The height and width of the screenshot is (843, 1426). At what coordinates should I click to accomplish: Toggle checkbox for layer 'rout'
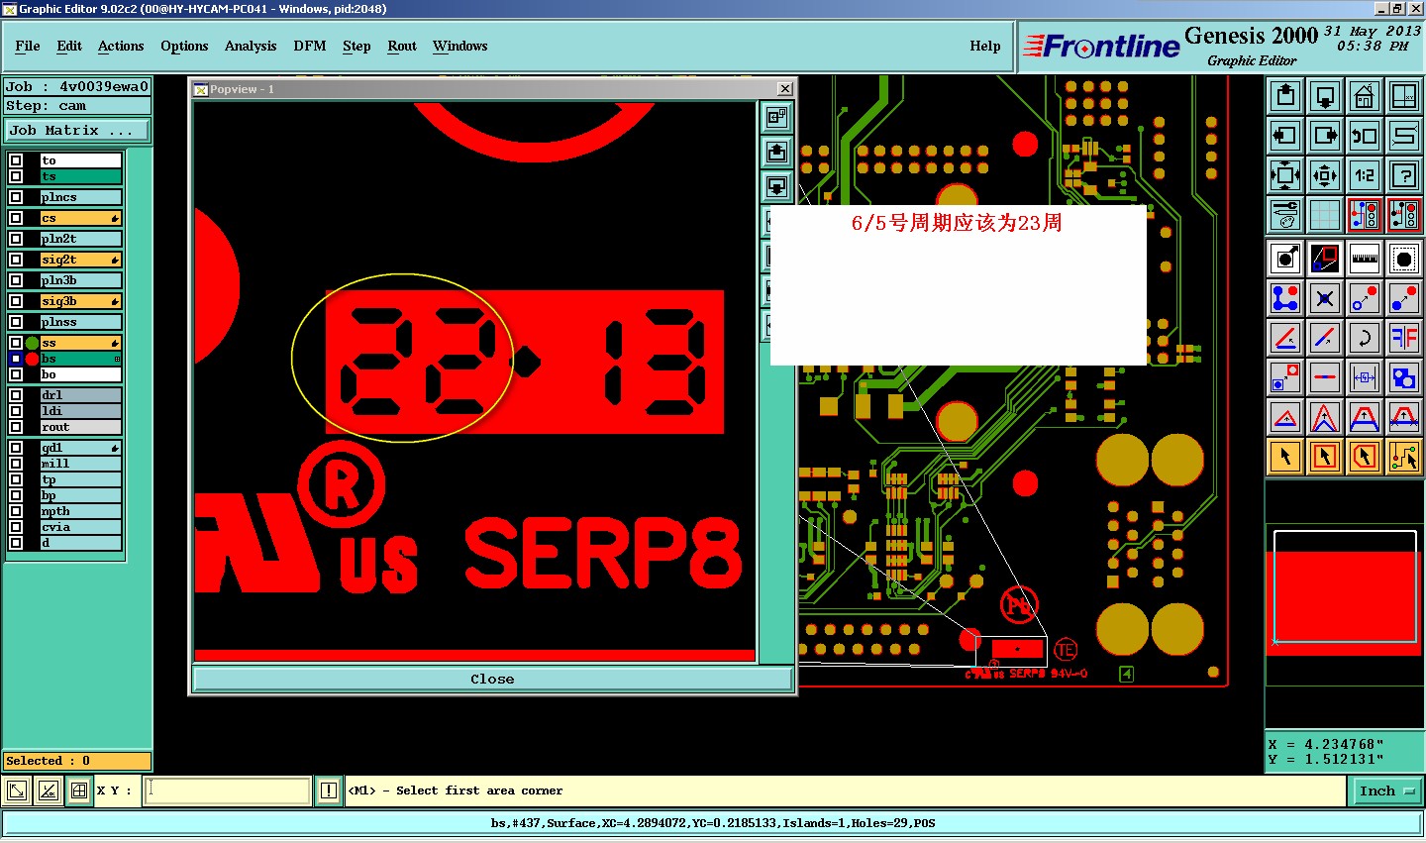[x=16, y=427]
